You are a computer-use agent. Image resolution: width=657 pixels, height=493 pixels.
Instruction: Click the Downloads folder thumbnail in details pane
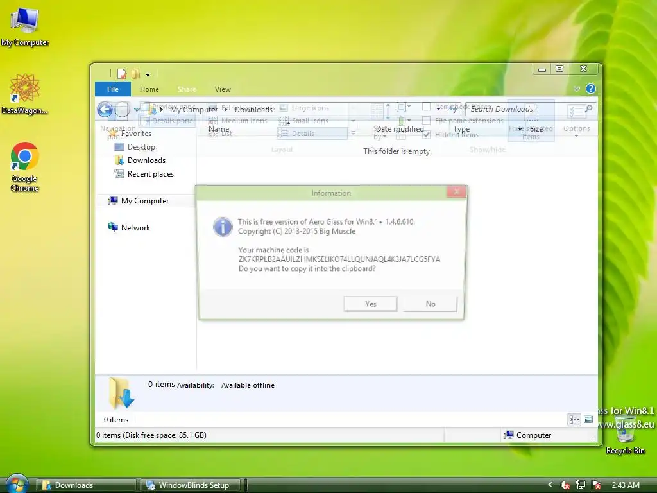click(x=121, y=393)
